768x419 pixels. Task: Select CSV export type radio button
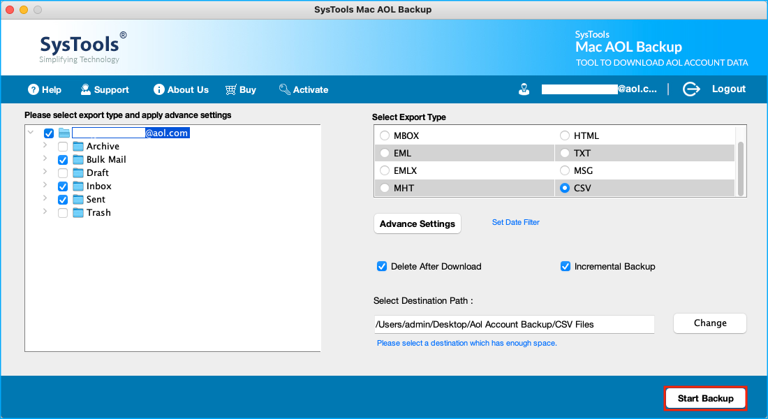coord(565,188)
